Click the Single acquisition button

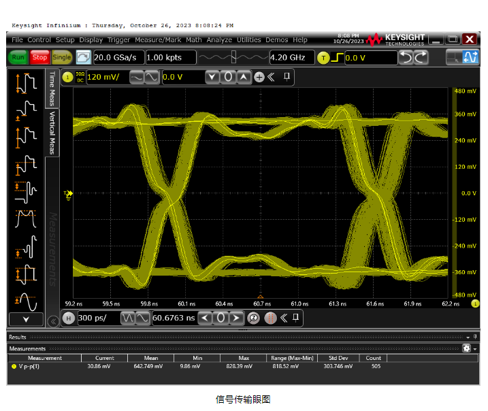62,58
